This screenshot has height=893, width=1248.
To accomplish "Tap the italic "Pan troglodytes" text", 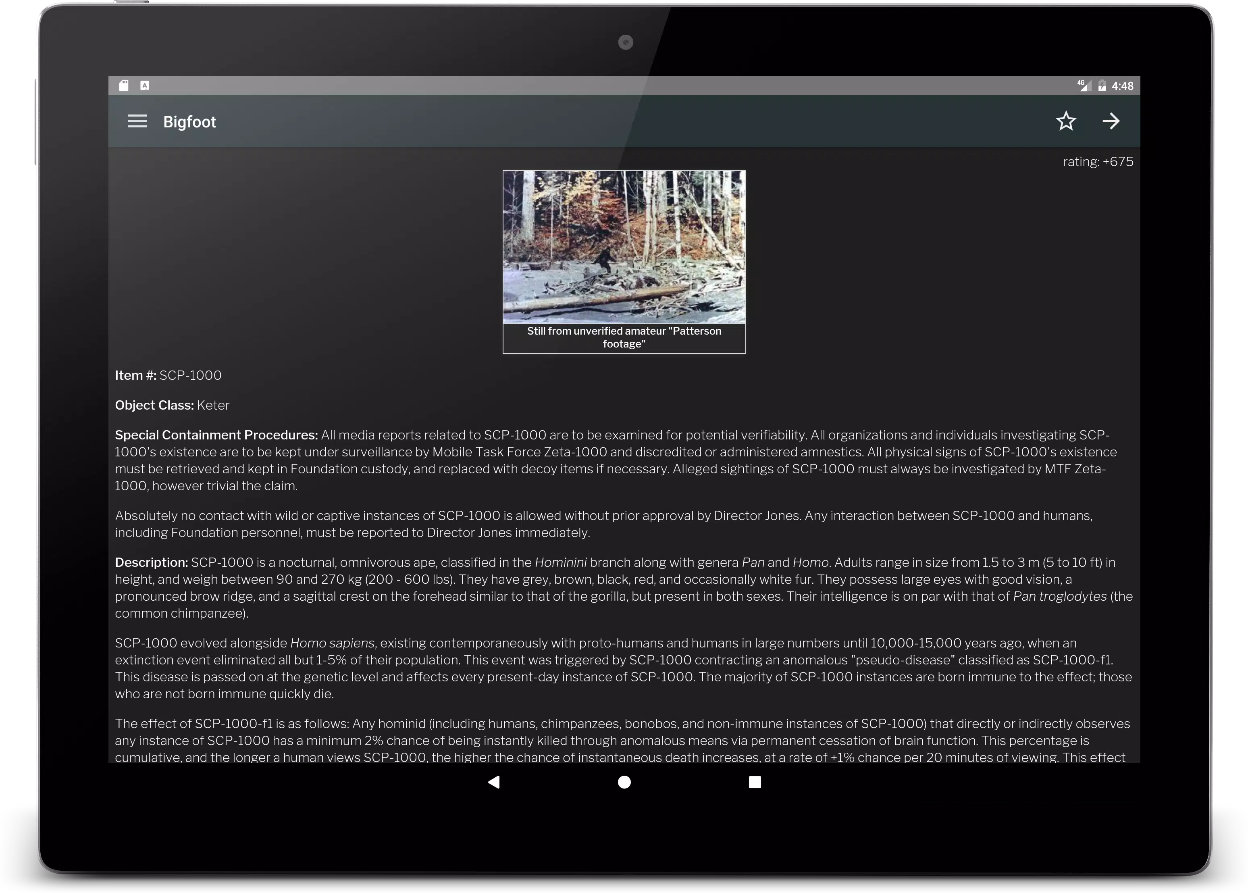I will 1059,597.
